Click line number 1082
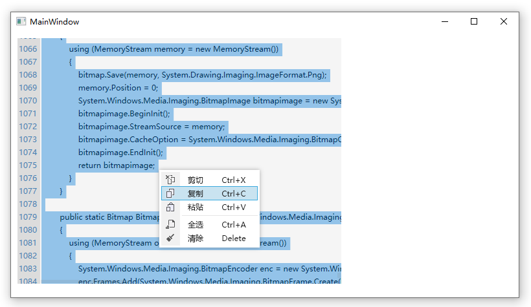This screenshot has width=531, height=307. (28, 256)
